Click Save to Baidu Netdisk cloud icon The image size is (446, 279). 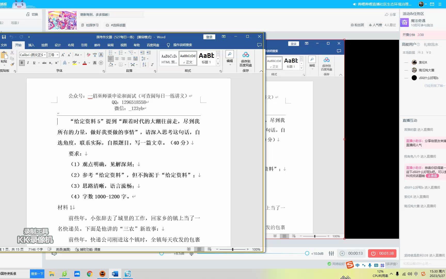246,59
